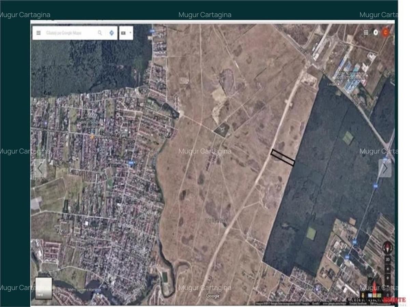Toggle the 3D view button
This screenshot has width=410, height=307.
(x=387, y=259)
